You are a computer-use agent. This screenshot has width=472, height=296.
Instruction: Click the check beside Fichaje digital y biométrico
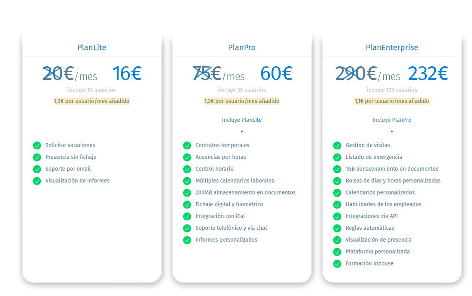click(187, 204)
